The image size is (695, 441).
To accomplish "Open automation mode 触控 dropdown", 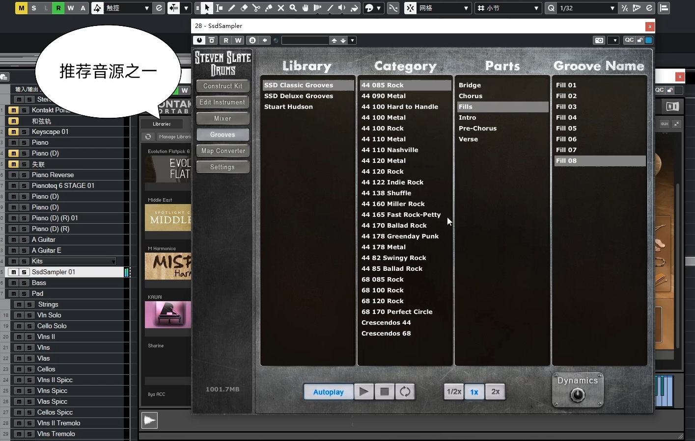I will [127, 8].
